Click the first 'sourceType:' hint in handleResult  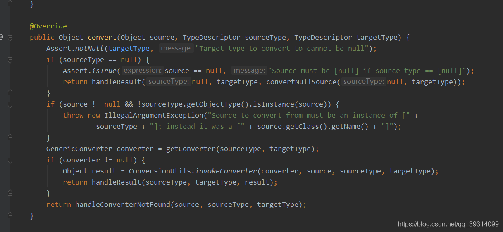(x=168, y=82)
